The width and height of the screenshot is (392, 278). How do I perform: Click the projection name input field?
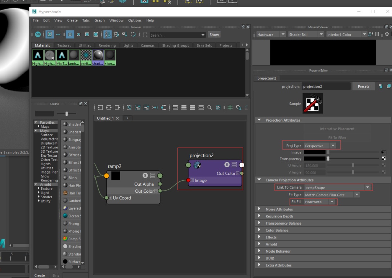click(326, 86)
